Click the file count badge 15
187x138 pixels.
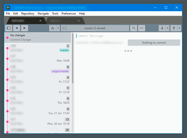[x=67, y=119]
